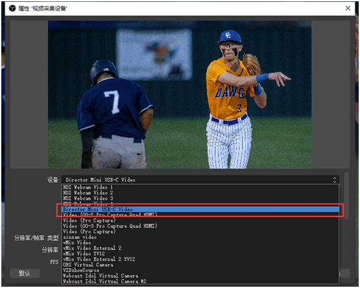Viewport: 360px width, 288px height.
Task: Close the video capture device properties dialog
Action: [348, 8]
